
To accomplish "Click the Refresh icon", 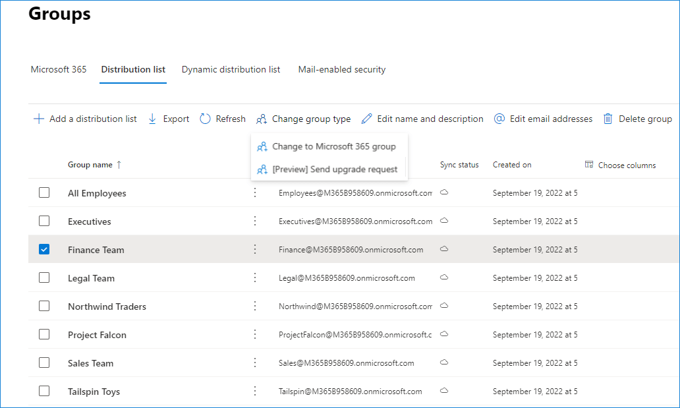I will click(204, 119).
